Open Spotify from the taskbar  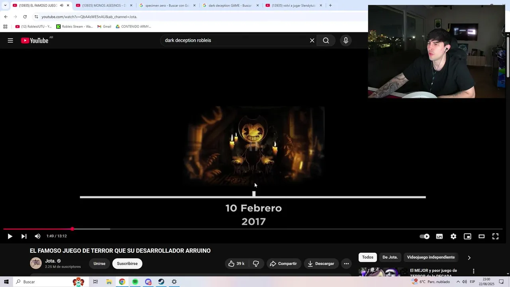click(x=135, y=282)
